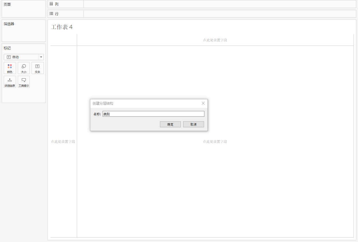358x242 pixels.
Task: Click the left 在此处放置字段 row drop area
Action: tap(63, 142)
